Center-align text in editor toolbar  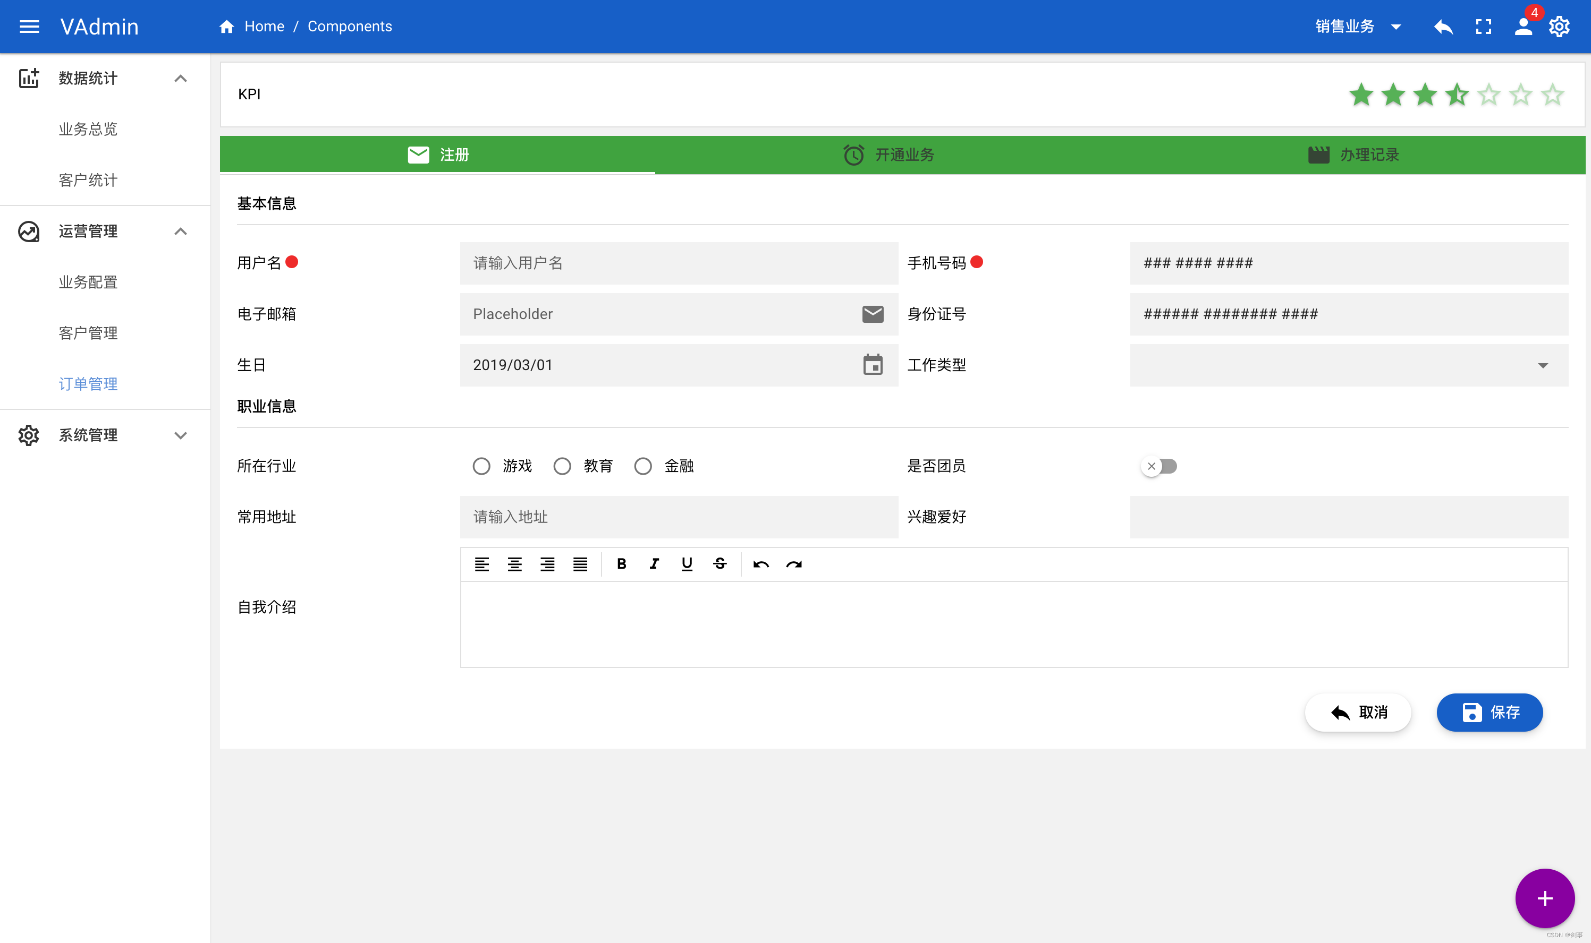click(514, 564)
